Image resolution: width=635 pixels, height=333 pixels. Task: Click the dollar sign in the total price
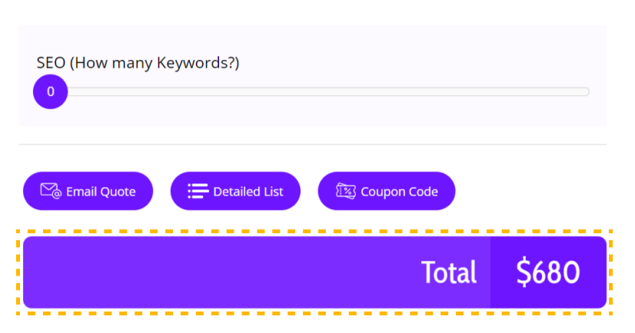[524, 272]
